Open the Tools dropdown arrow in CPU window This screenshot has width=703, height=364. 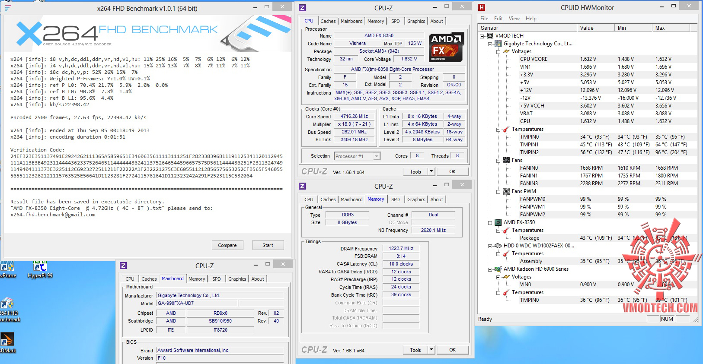431,171
